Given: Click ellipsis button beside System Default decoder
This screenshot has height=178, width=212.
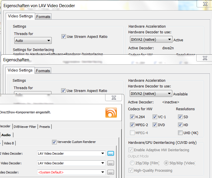Looking at the screenshot, I should pos(111,172).
